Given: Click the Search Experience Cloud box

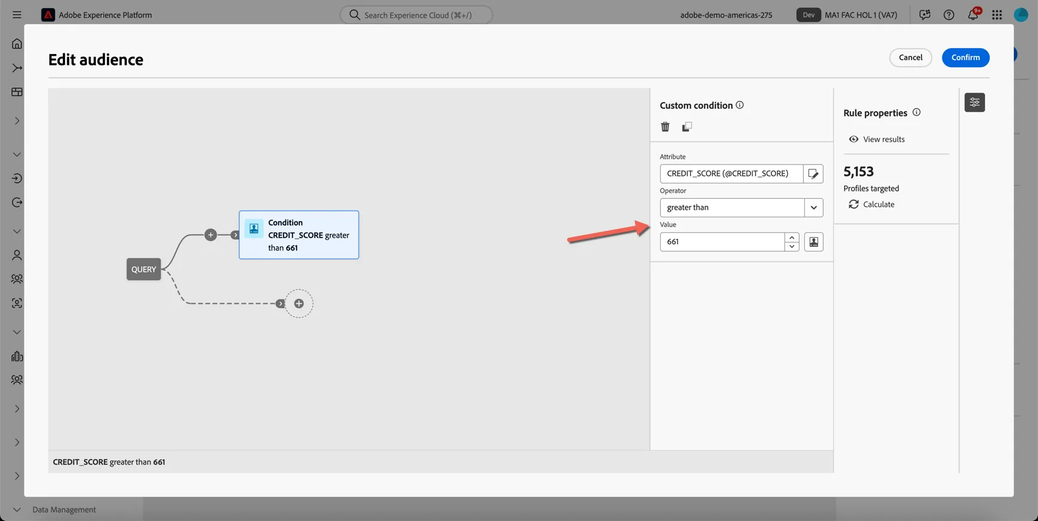Looking at the screenshot, I should click(x=416, y=15).
